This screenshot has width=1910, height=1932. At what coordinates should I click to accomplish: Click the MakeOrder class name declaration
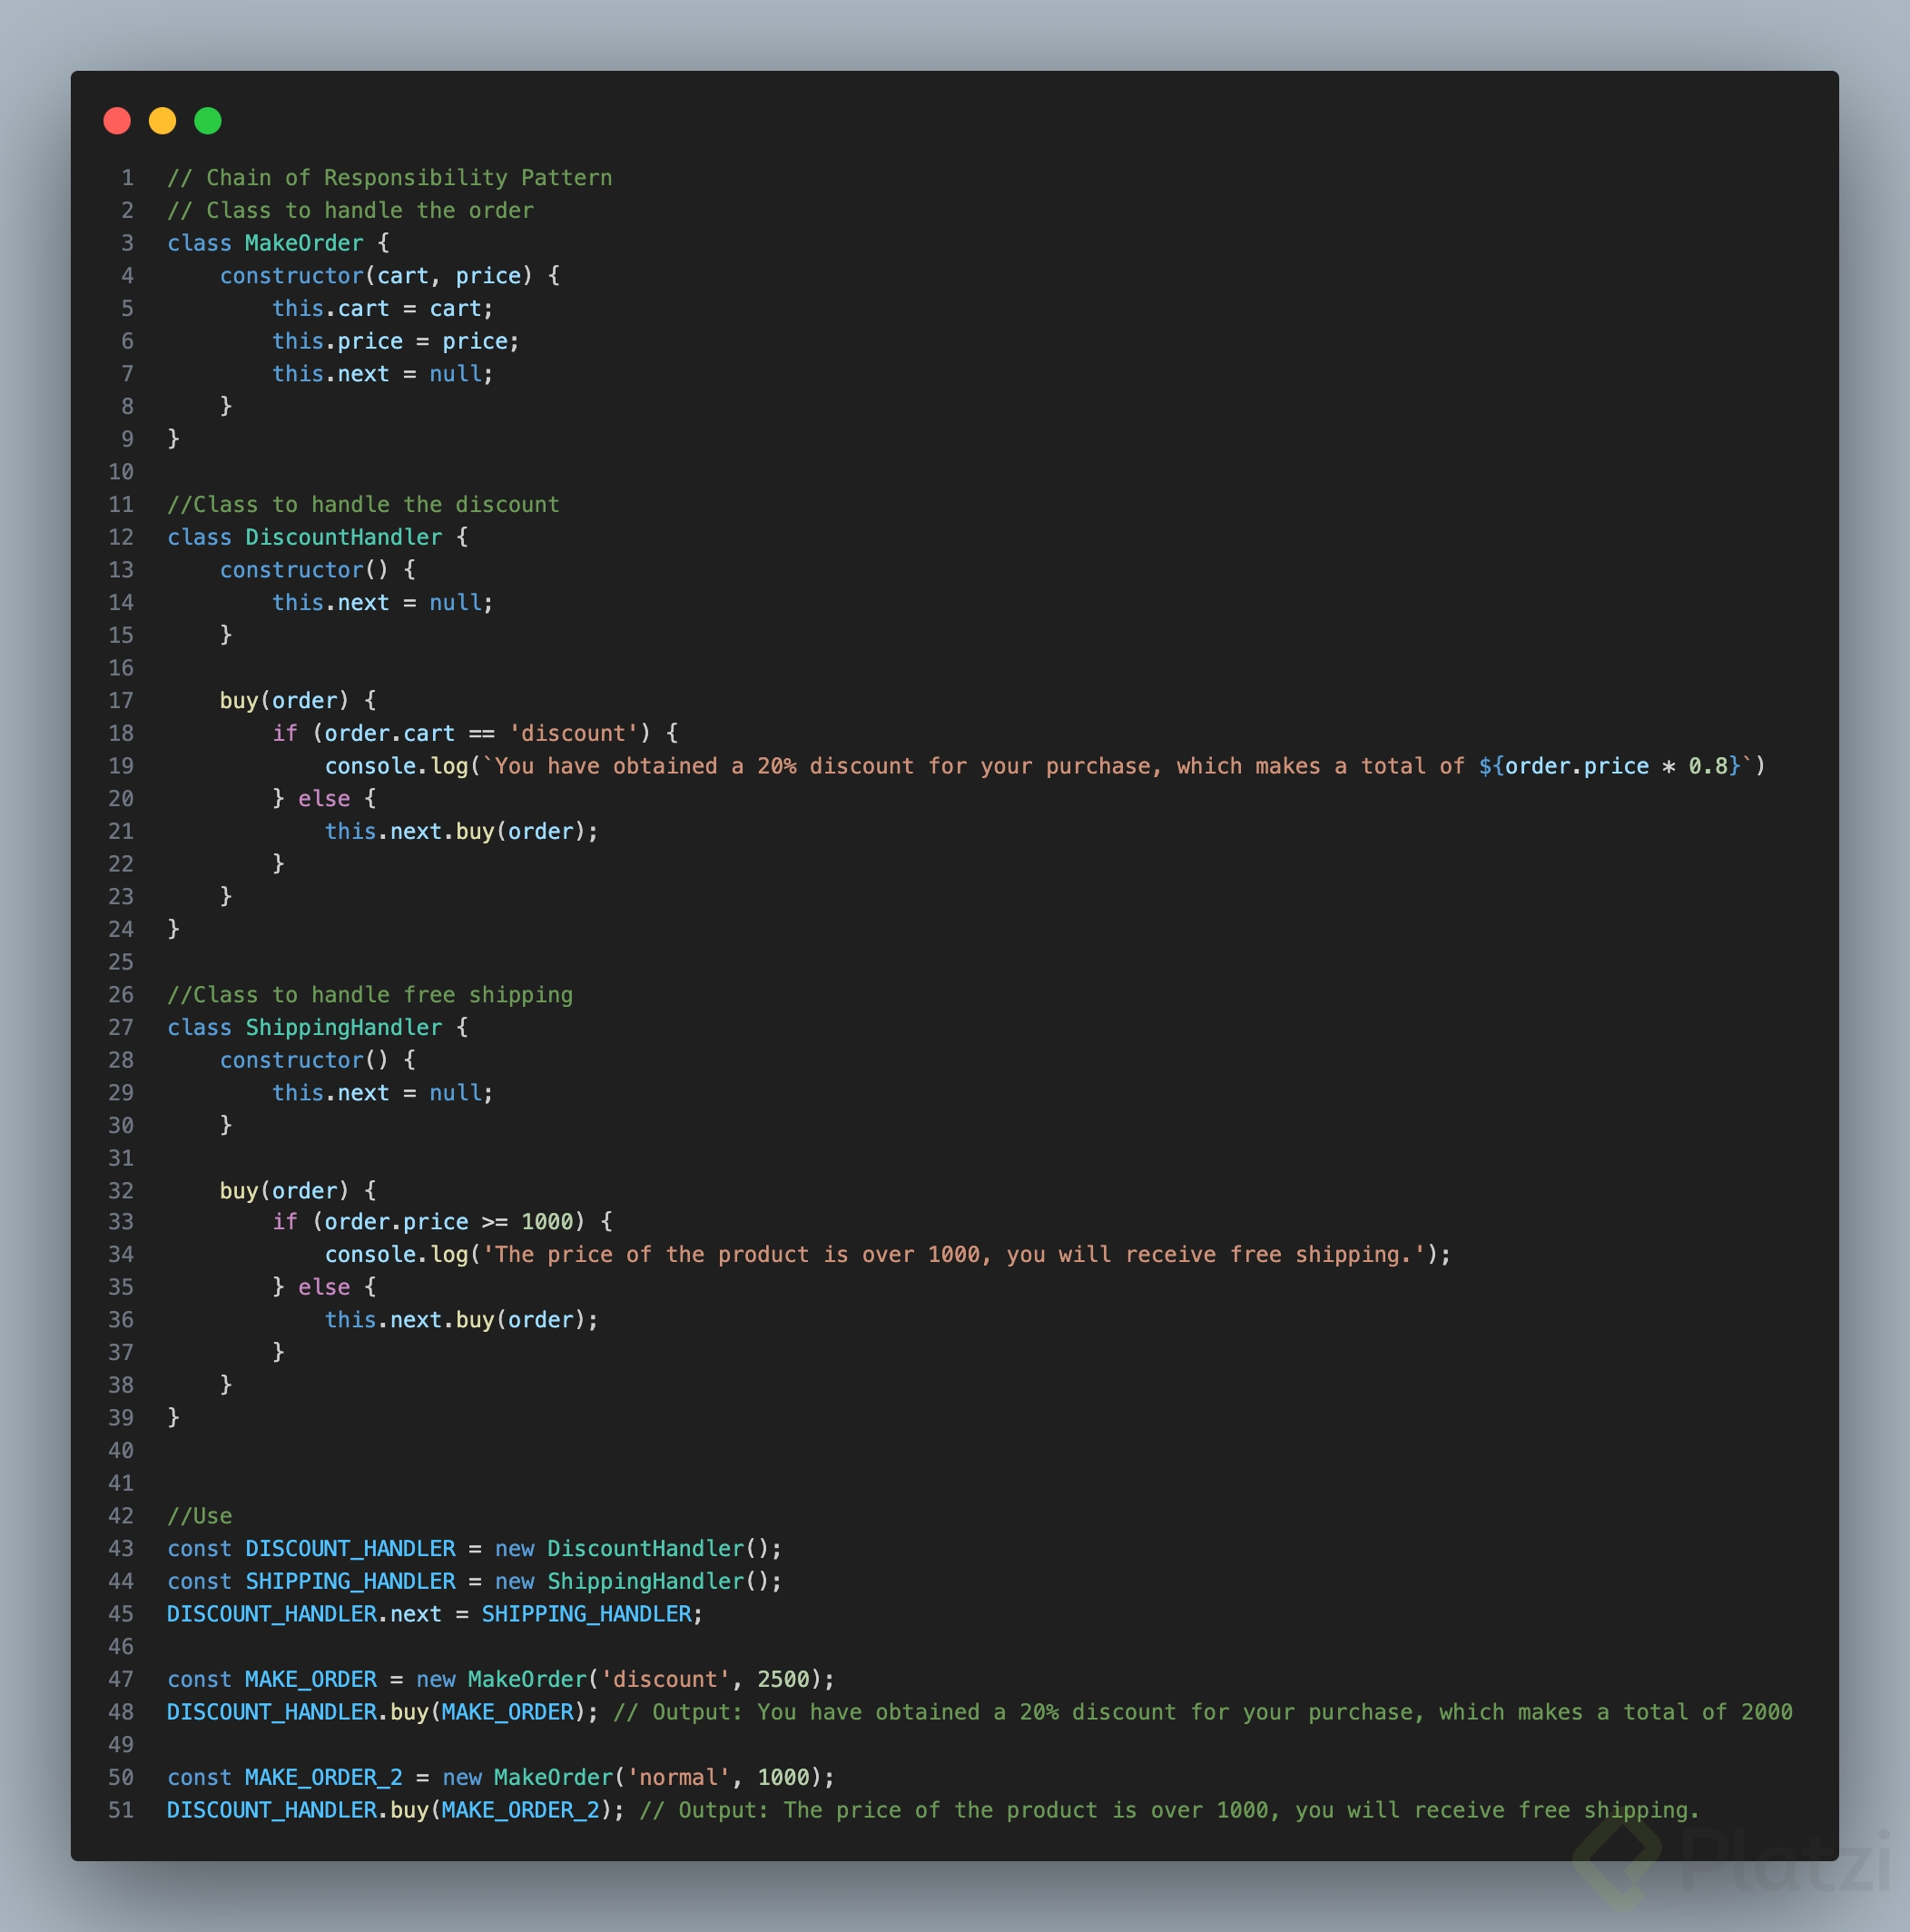click(304, 243)
